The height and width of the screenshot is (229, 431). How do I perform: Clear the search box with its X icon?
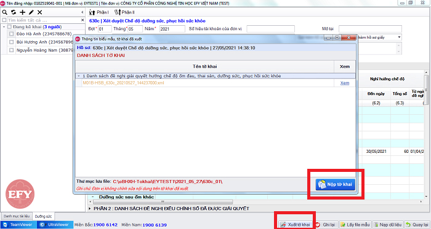pos(83,20)
